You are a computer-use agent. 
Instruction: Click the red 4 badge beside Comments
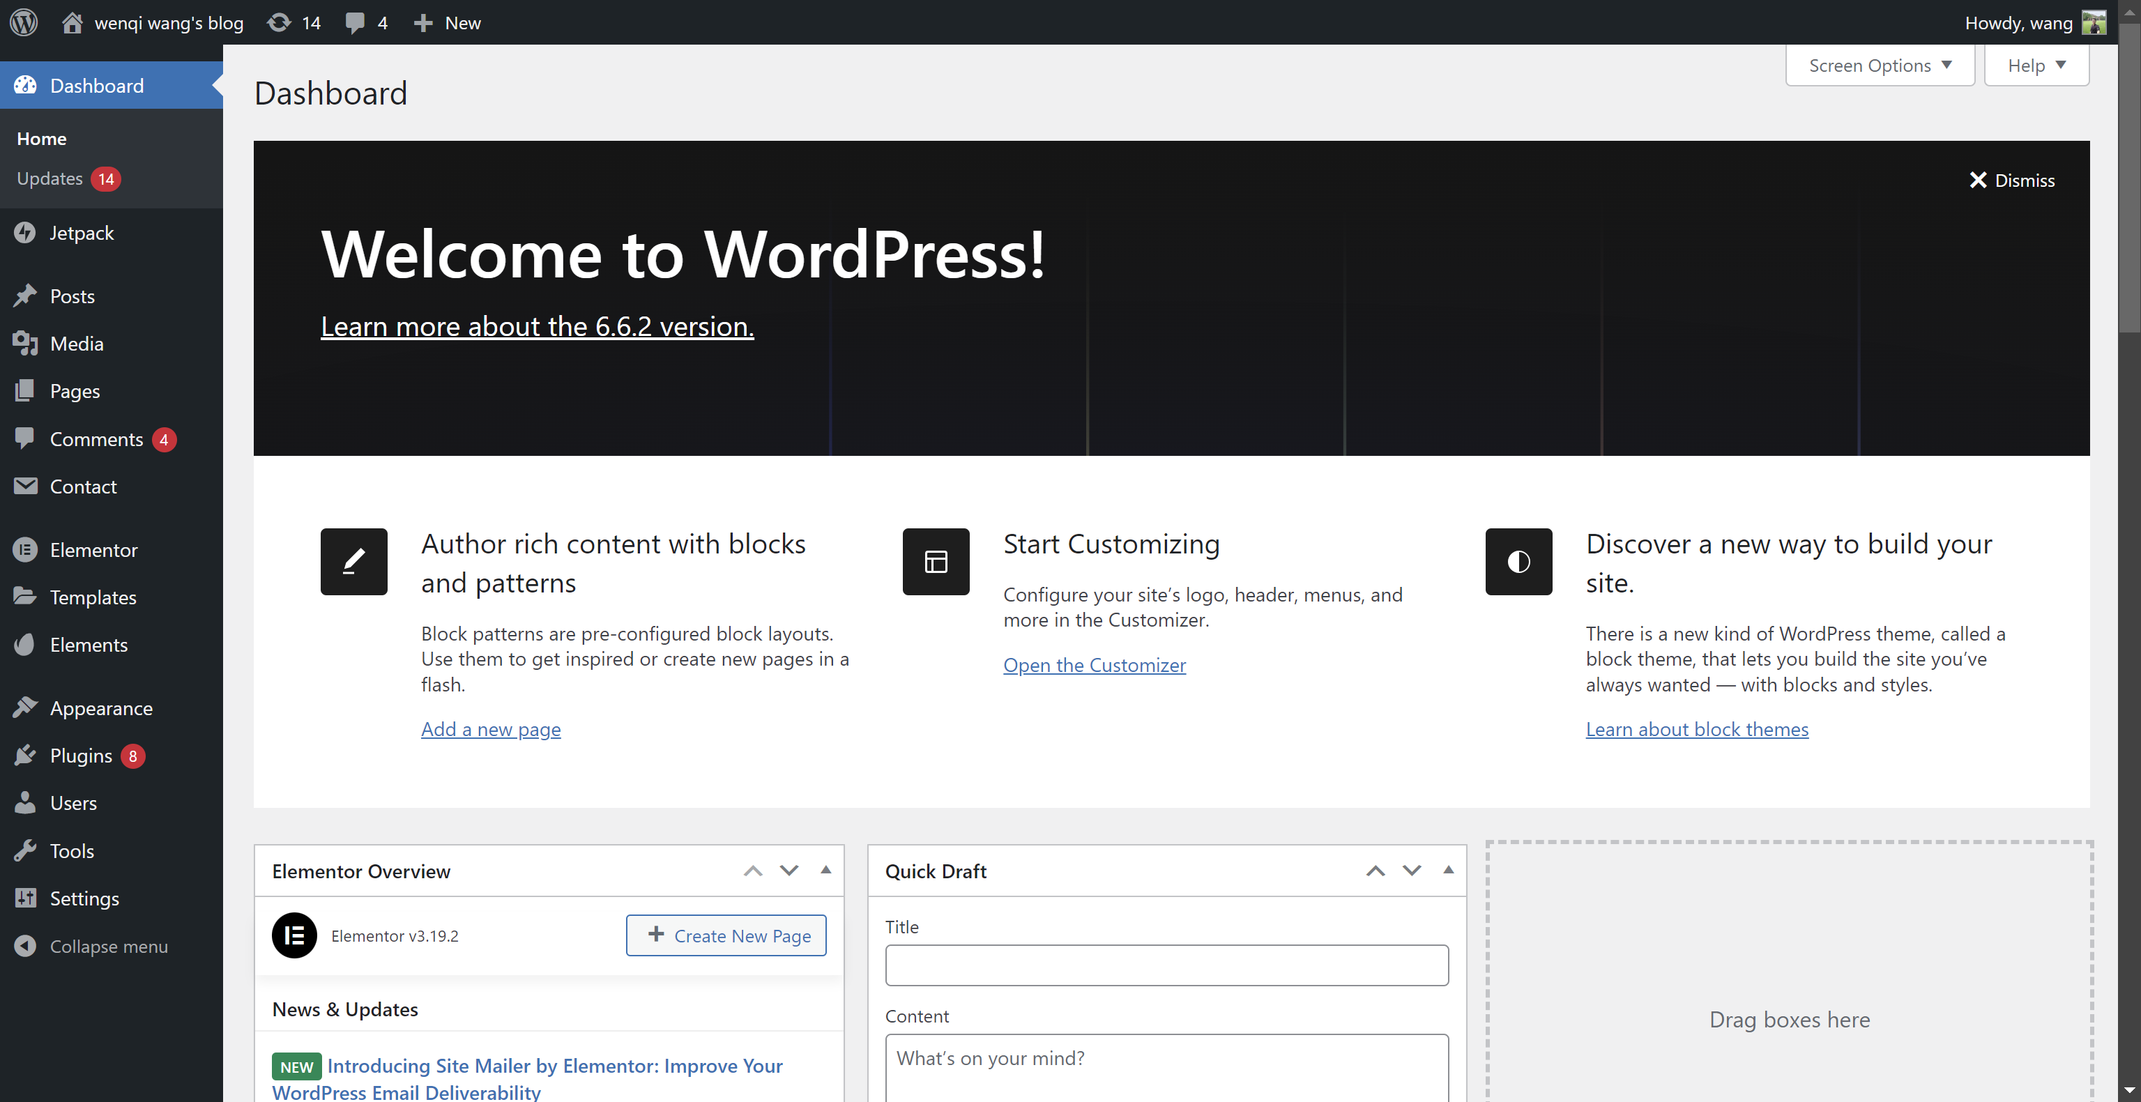click(x=164, y=439)
